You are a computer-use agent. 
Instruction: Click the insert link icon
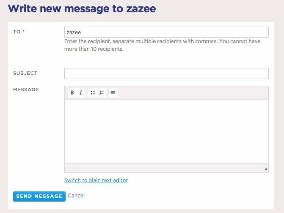(x=113, y=93)
